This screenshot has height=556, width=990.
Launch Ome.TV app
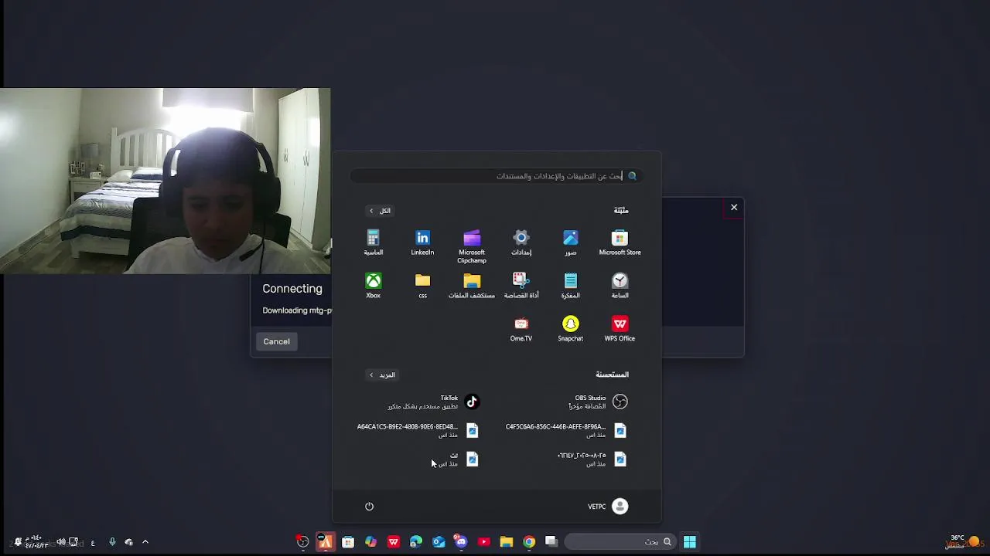pos(521,329)
